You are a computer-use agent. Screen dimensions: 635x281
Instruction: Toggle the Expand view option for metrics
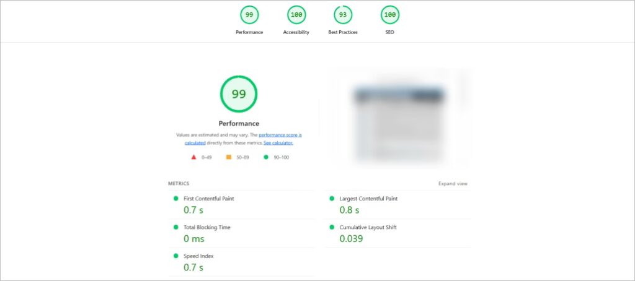(x=453, y=184)
